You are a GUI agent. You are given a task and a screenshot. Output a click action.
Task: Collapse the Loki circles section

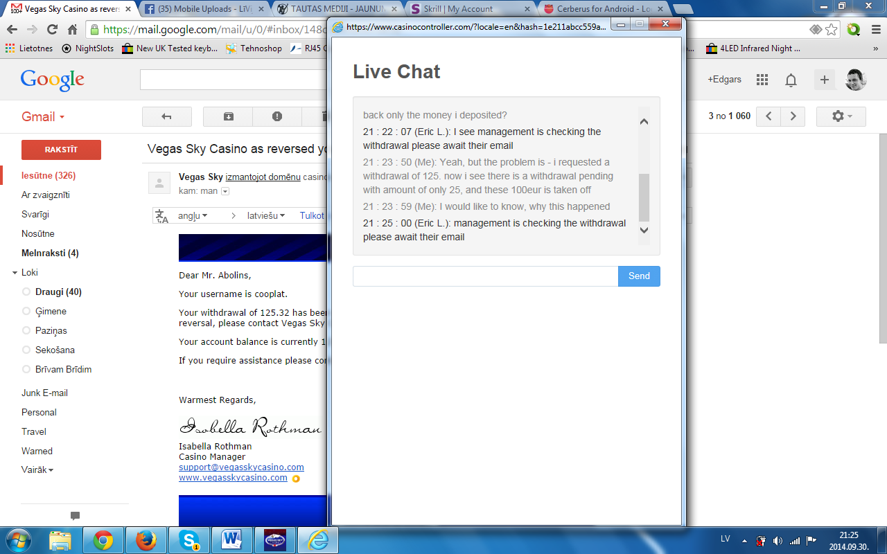pyautogui.click(x=15, y=273)
